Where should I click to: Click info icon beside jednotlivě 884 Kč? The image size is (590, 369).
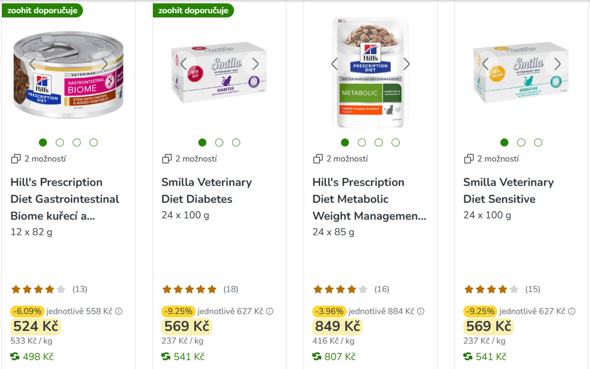pos(421,311)
